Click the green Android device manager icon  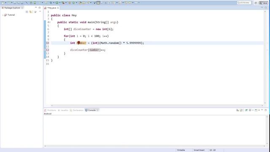click(x=35, y=3)
